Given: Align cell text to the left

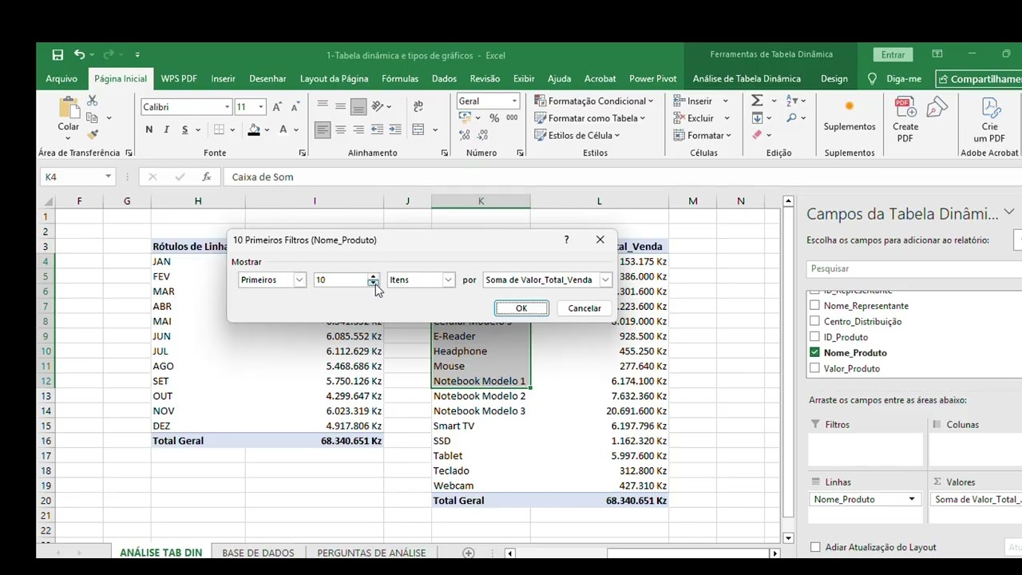Looking at the screenshot, I should point(323,130).
